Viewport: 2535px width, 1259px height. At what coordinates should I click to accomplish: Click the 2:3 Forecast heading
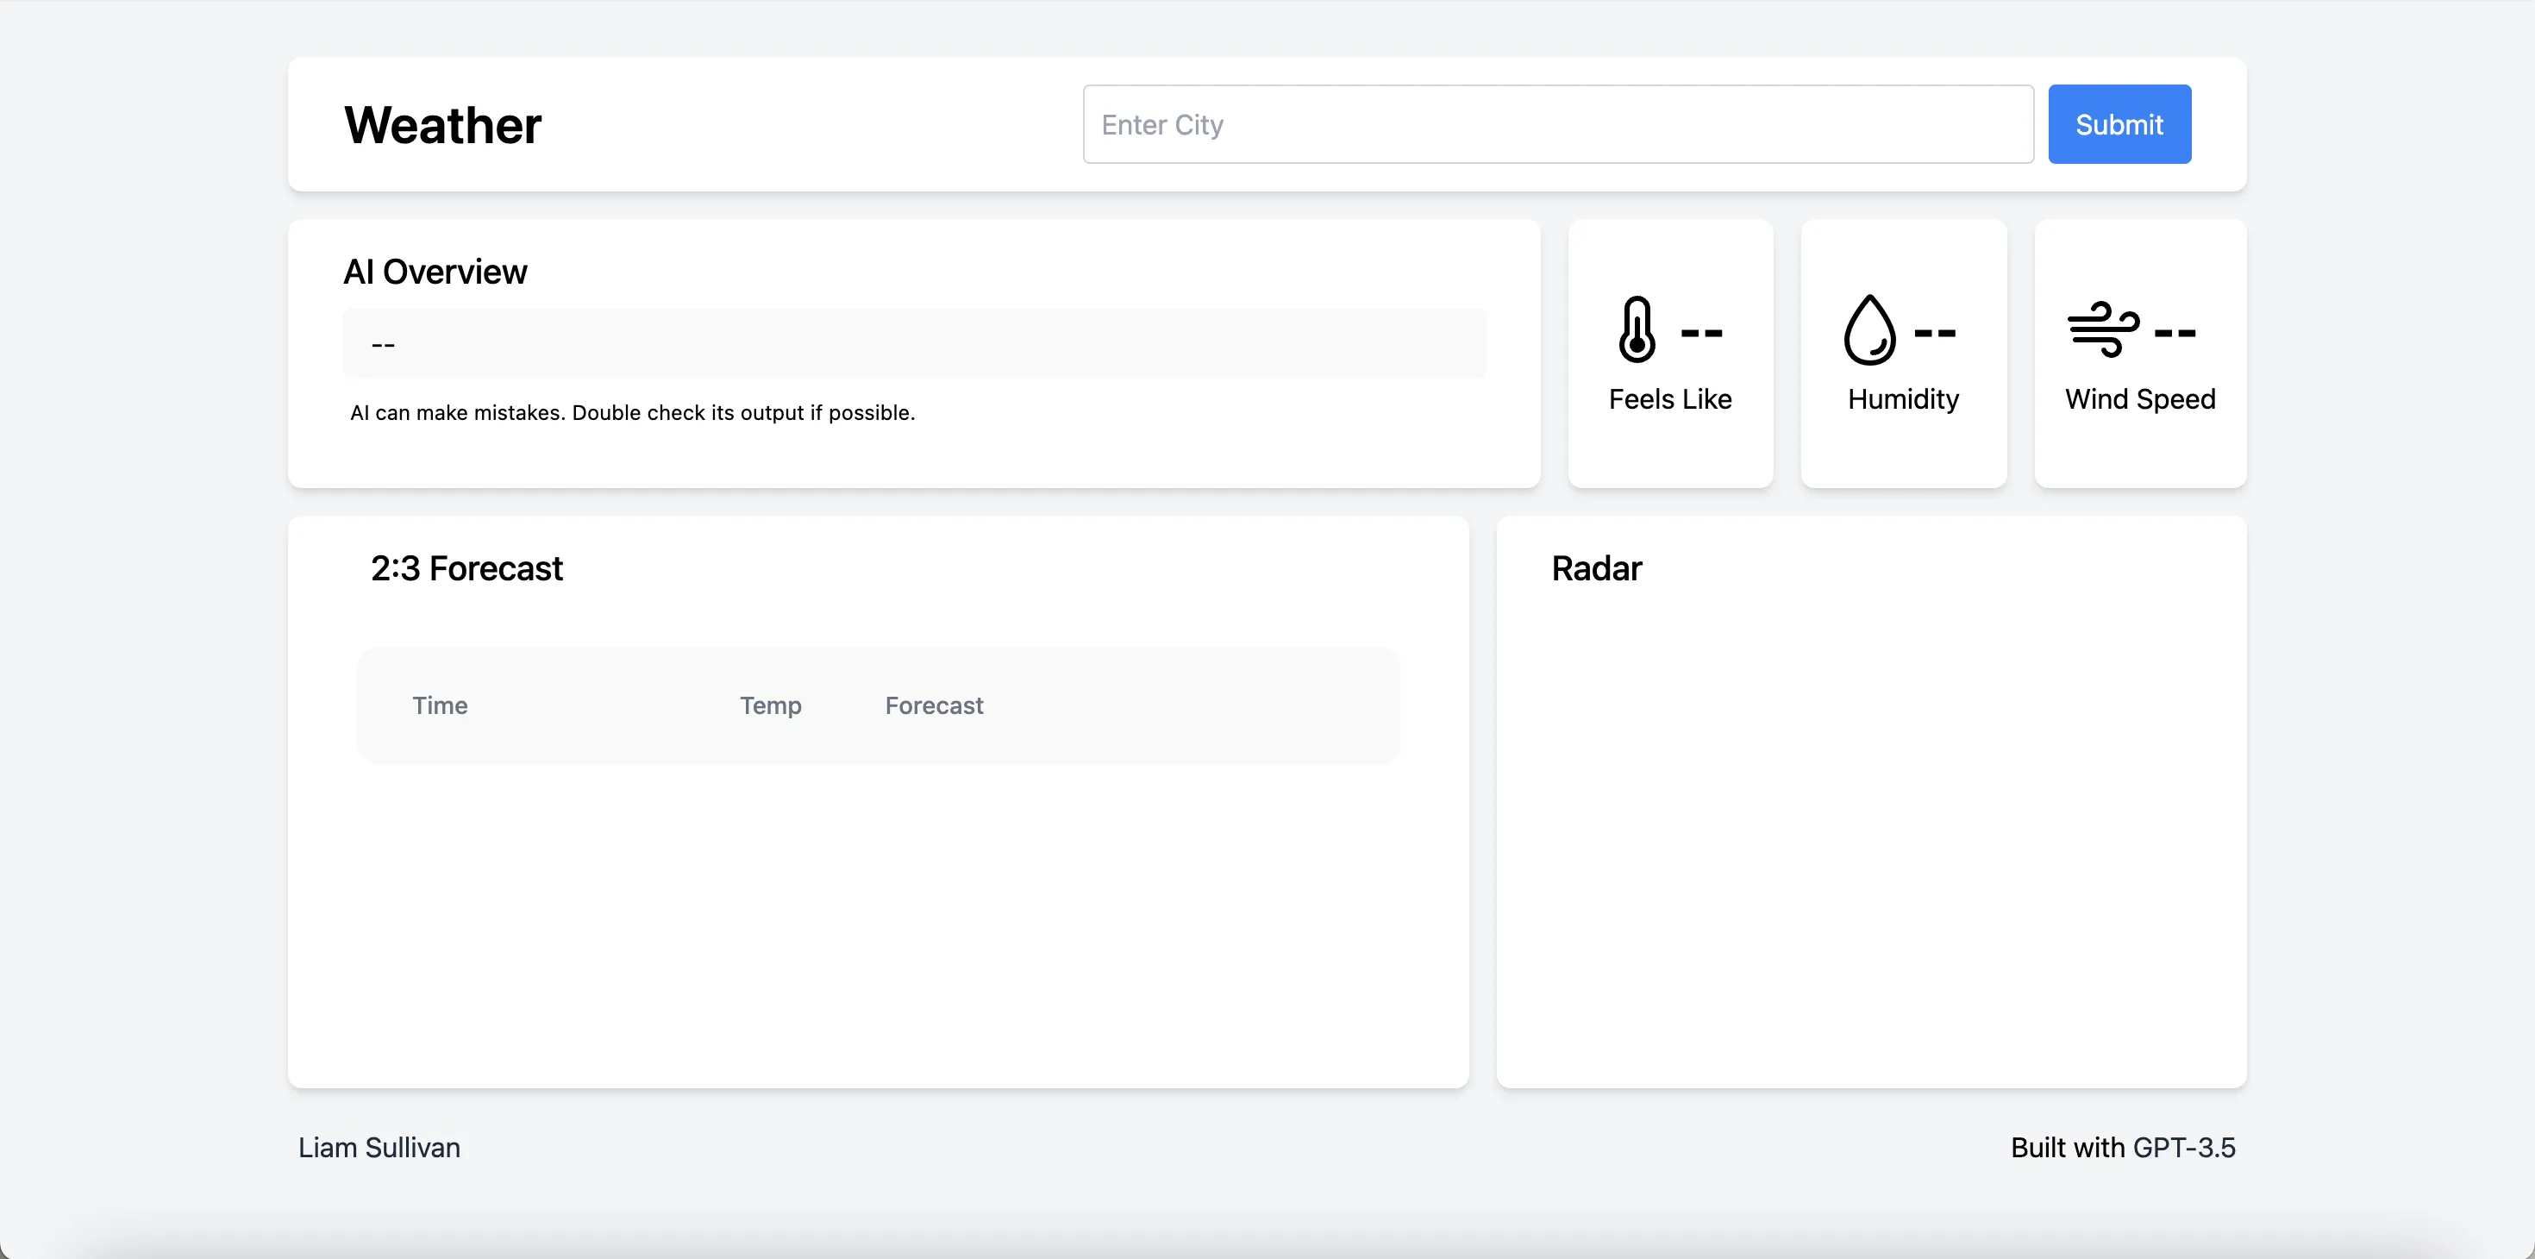[466, 569]
